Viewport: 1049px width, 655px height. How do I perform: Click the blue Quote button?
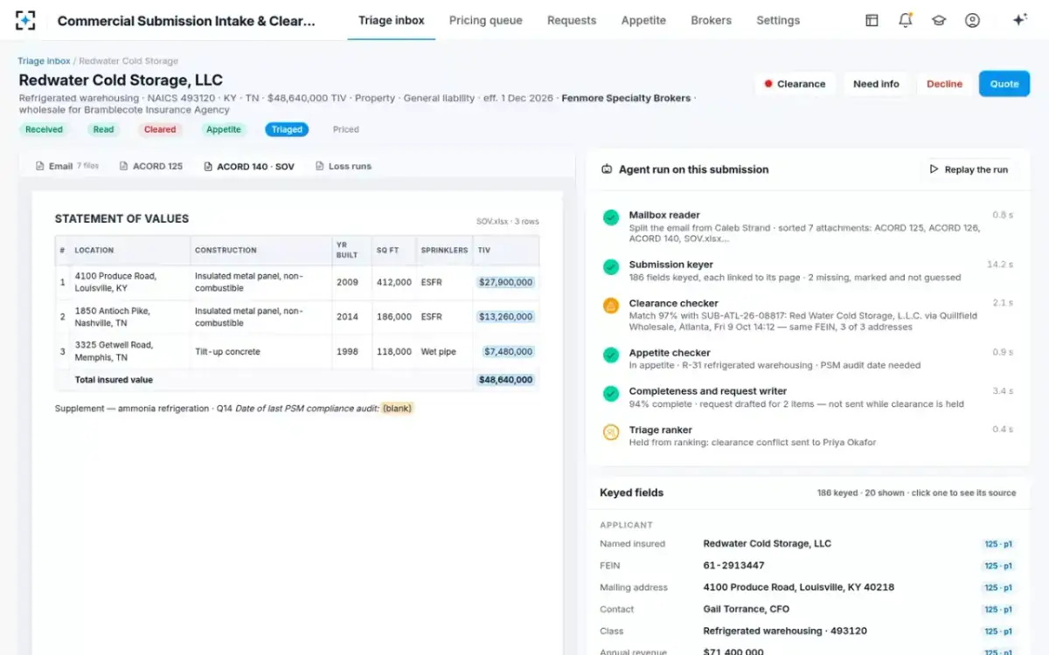[x=1004, y=84]
